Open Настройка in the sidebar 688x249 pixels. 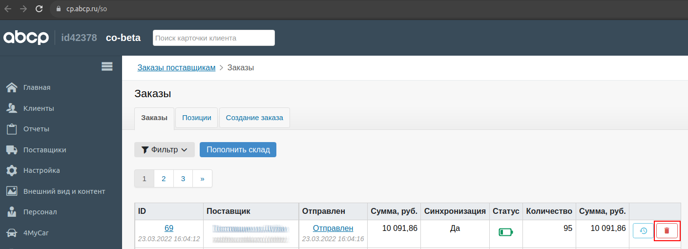point(42,170)
